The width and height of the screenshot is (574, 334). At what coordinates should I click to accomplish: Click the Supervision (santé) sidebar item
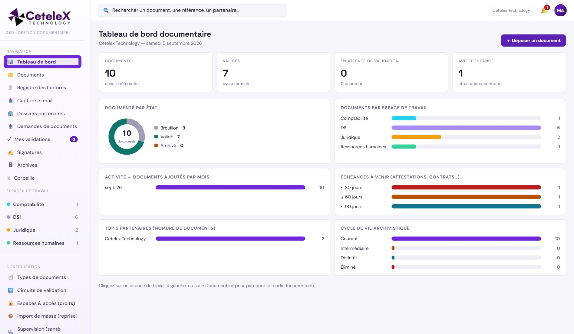[x=42, y=330]
